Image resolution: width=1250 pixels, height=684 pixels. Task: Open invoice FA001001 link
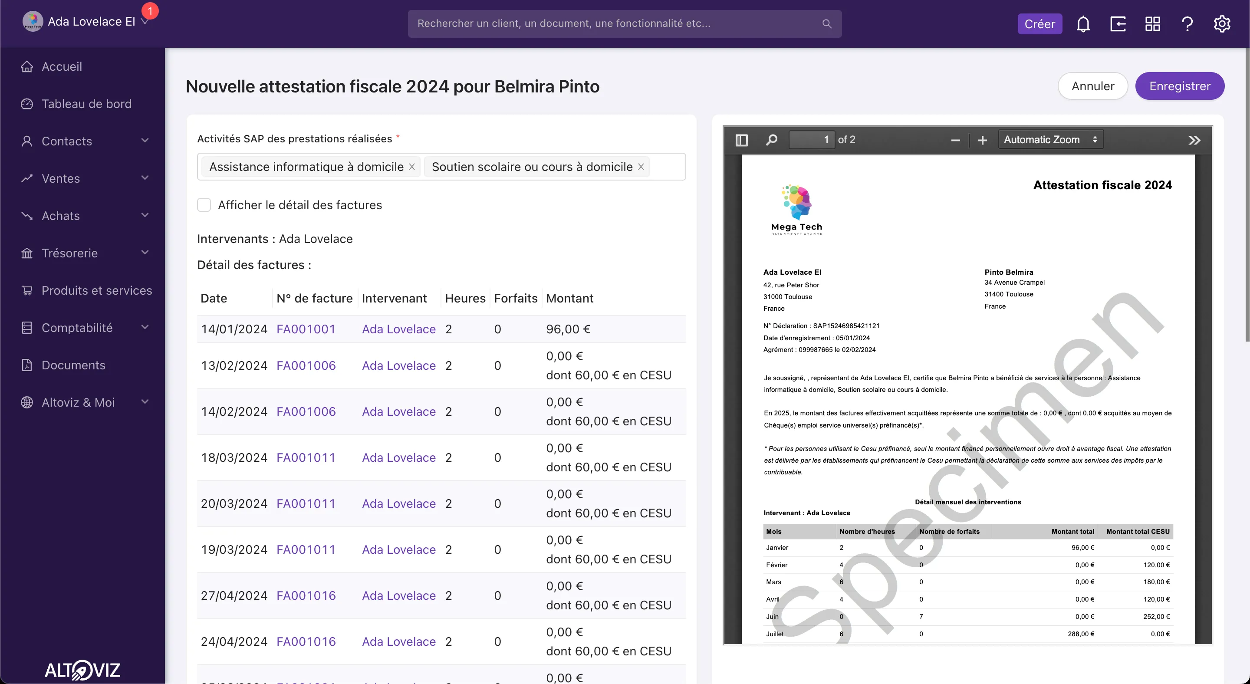click(306, 329)
